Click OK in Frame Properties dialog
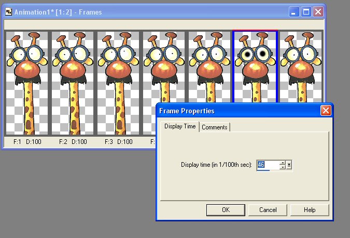This screenshot has height=238, width=350. point(226,210)
